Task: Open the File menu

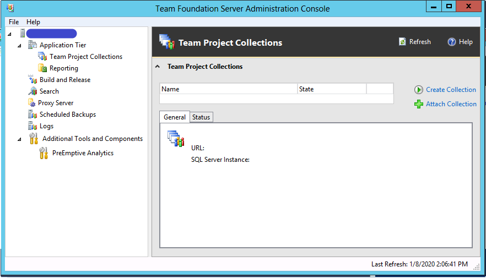Action: tap(14, 21)
